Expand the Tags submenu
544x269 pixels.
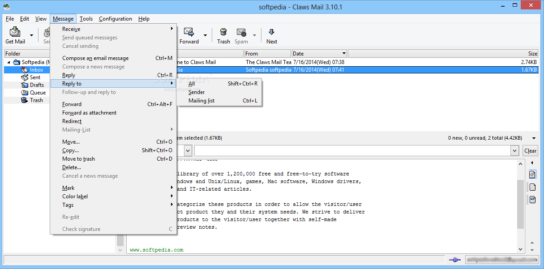113,205
